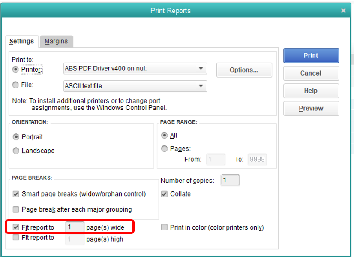354x260 pixels.
Task: Open printer Options dialog
Action: [x=244, y=70]
